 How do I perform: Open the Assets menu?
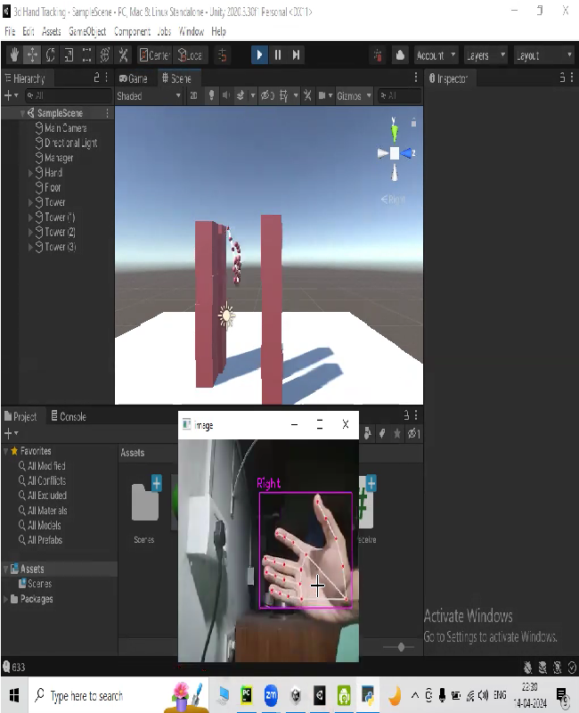pos(52,31)
